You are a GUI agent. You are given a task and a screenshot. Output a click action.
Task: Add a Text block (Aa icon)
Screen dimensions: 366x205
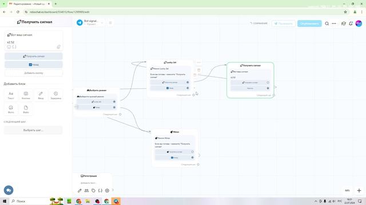[11, 95]
